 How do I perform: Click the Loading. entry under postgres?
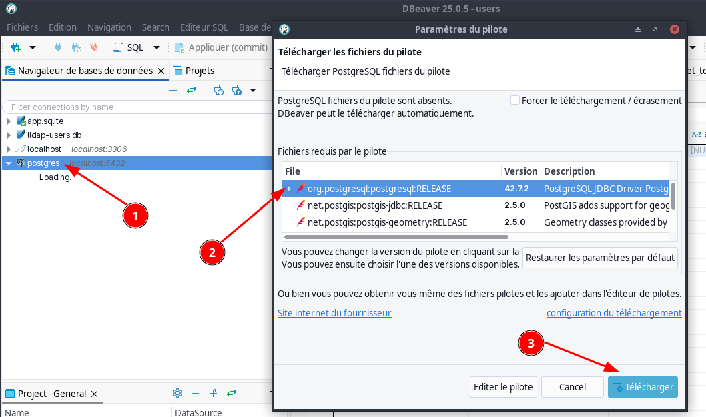coord(55,177)
